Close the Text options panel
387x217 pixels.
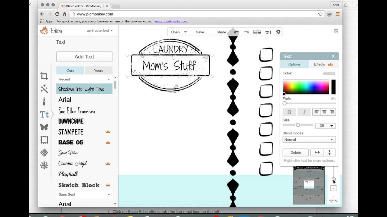click(x=333, y=56)
